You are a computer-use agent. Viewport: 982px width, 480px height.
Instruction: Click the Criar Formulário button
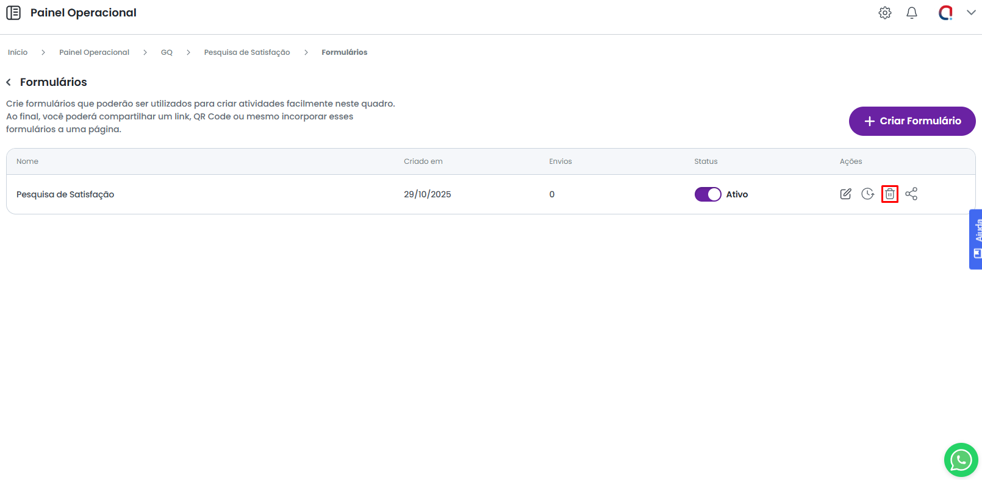912,121
